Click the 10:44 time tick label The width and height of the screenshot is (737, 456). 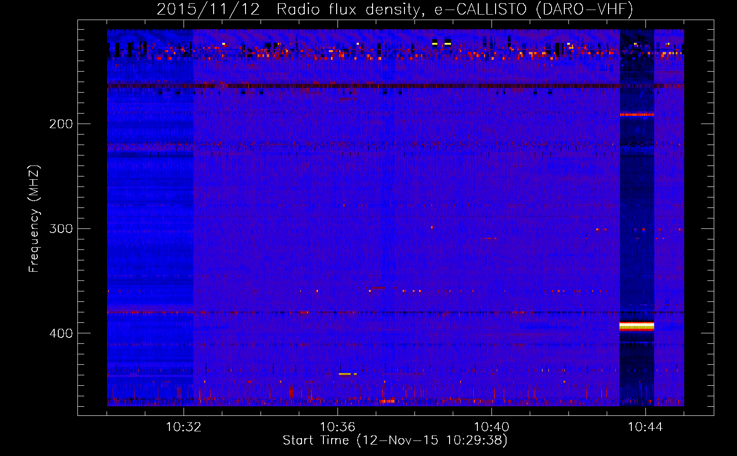point(645,427)
